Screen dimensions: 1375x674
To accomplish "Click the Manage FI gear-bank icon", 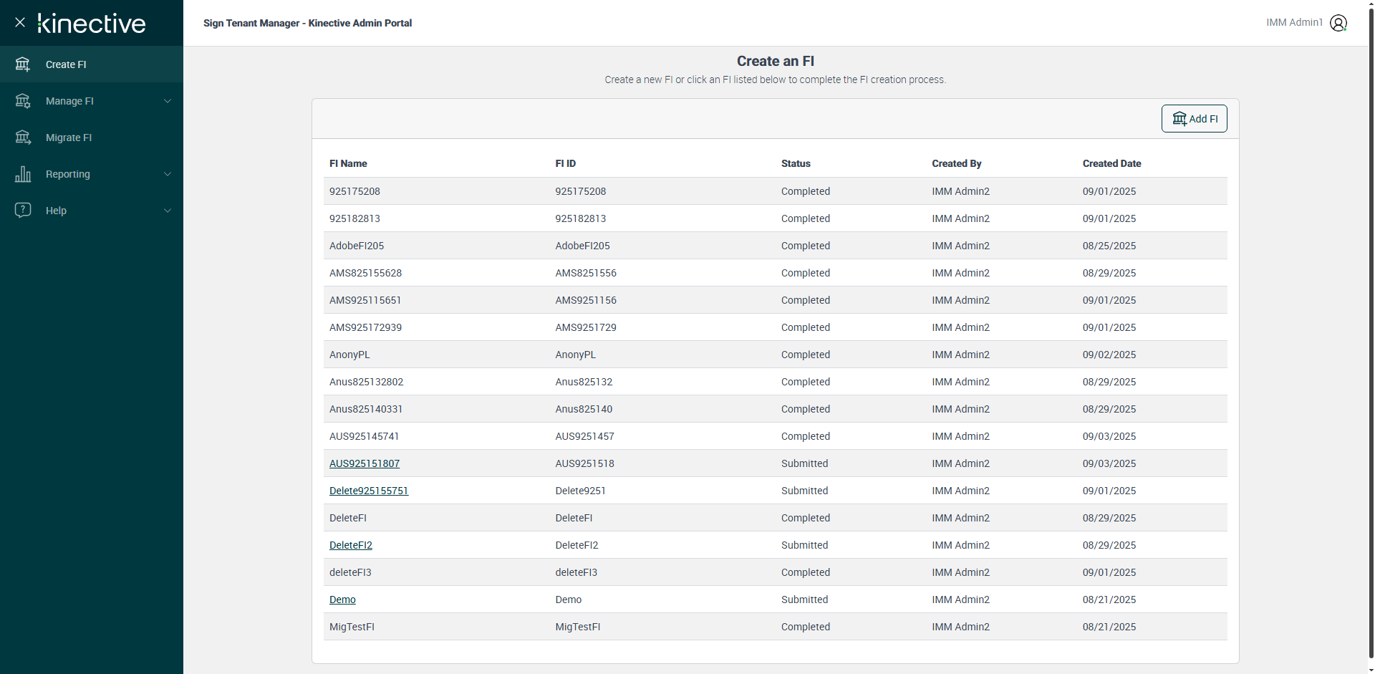I will [23, 101].
